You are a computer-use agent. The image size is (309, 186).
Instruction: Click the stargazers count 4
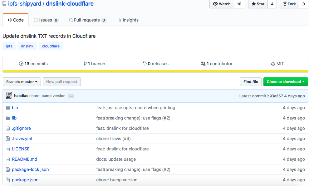pyautogui.click(x=272, y=4)
